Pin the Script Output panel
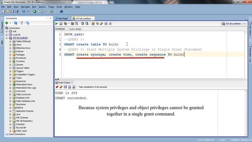252x142 pixels. [x=57, y=87]
